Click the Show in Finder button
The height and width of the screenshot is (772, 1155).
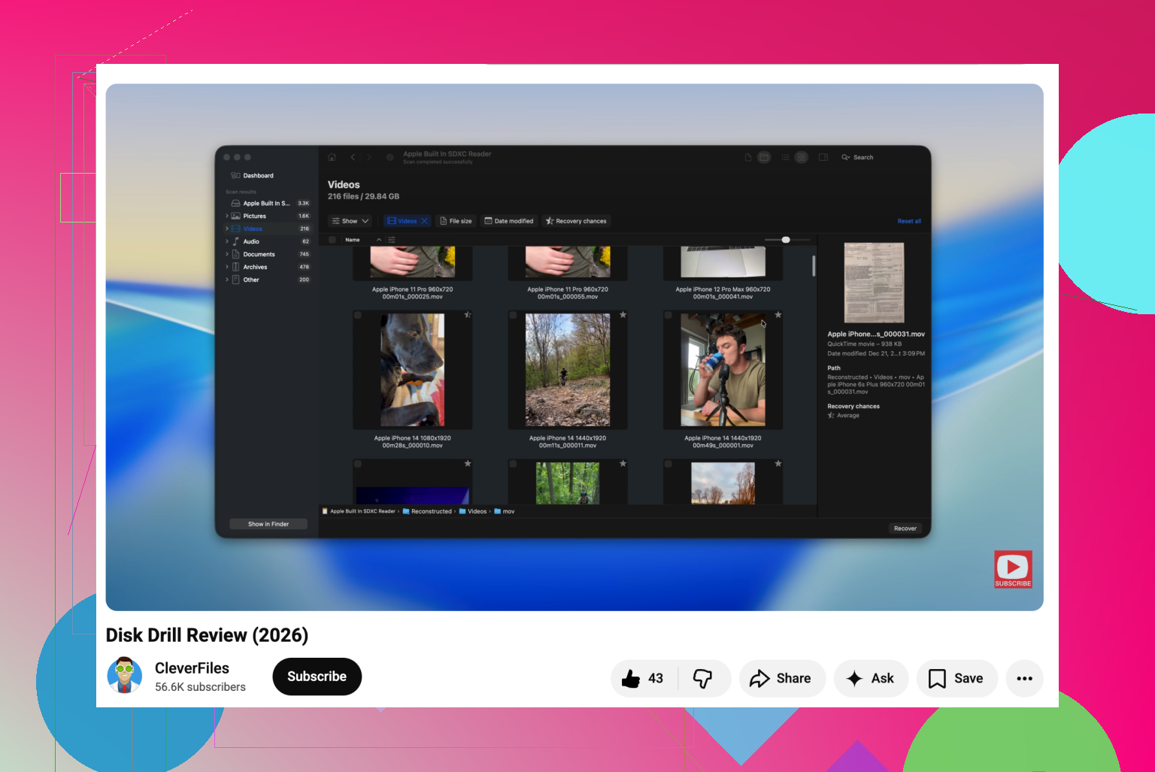268,524
